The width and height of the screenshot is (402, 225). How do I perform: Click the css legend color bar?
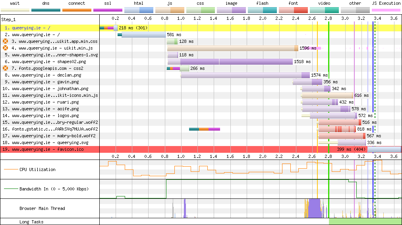click(201, 10)
